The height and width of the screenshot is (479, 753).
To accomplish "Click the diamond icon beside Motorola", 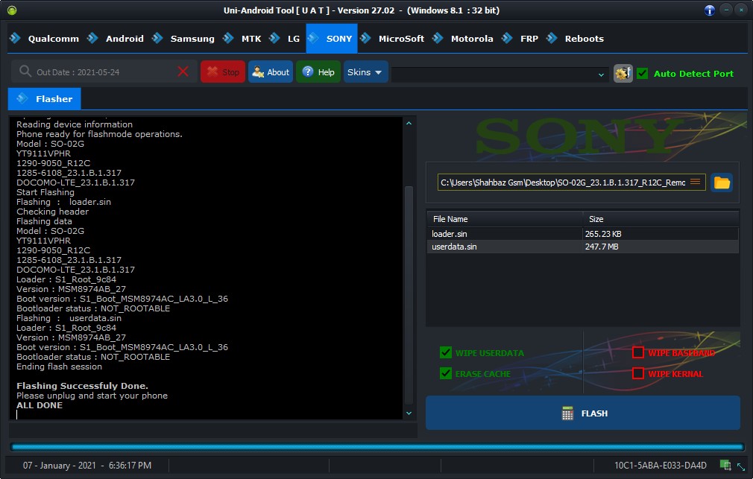I will (x=438, y=38).
